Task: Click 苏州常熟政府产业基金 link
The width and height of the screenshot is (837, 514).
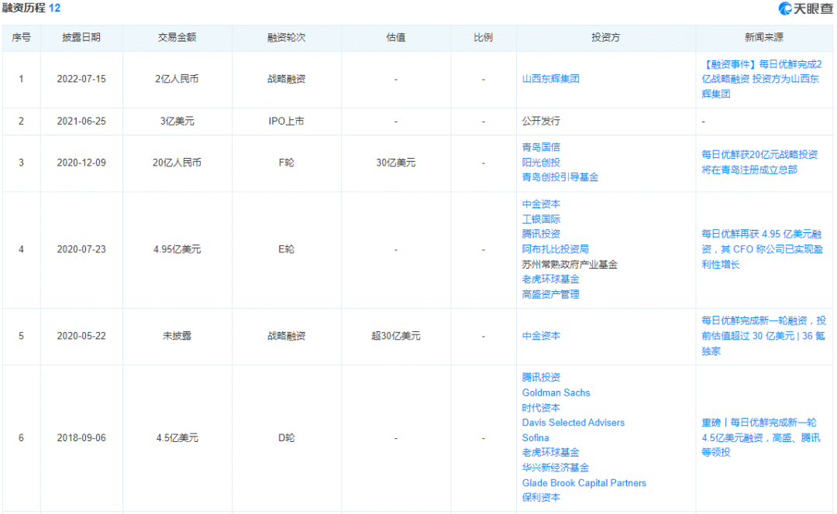Action: [x=569, y=263]
